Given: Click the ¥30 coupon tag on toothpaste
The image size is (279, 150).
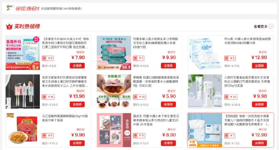Looking at the screenshot, I should coord(231,97).
